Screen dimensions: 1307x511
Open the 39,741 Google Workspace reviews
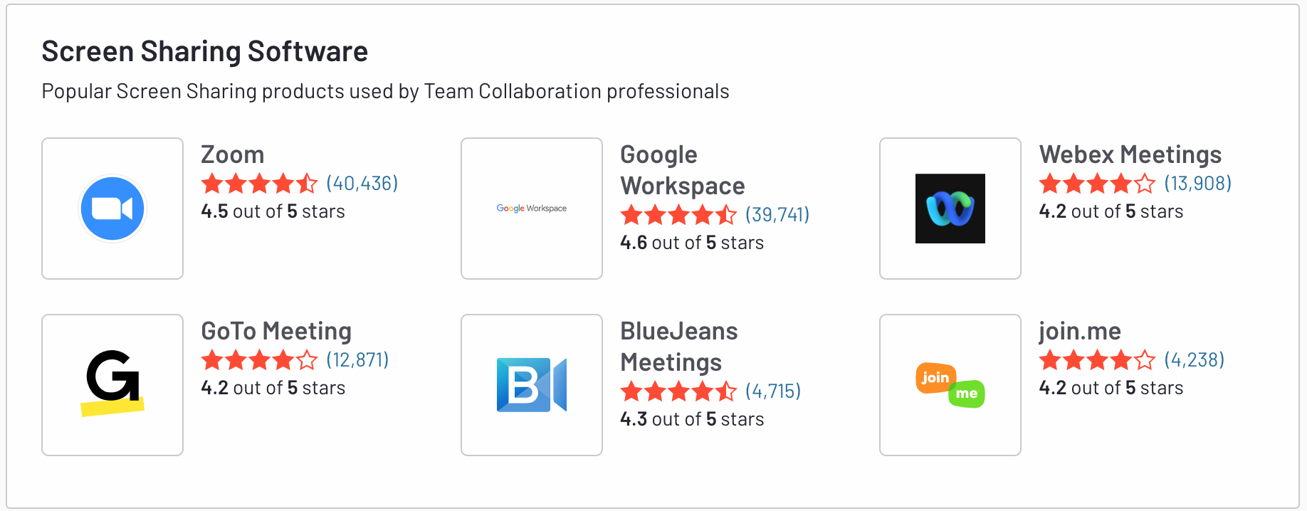click(777, 214)
